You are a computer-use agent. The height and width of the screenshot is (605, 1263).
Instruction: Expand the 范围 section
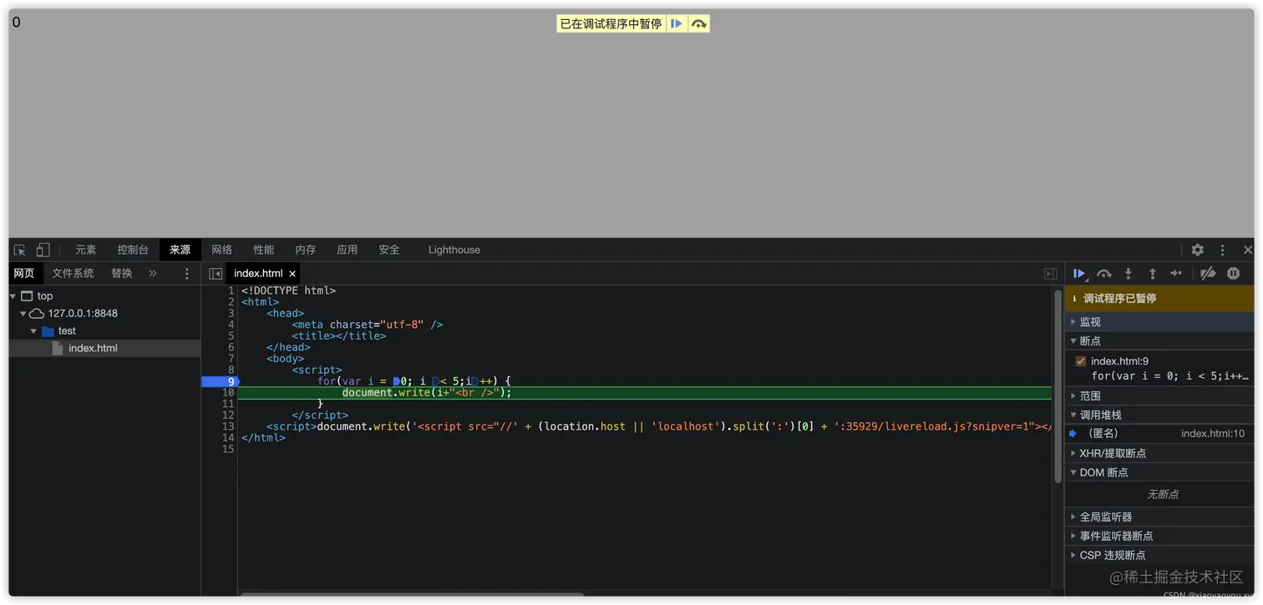click(1159, 396)
